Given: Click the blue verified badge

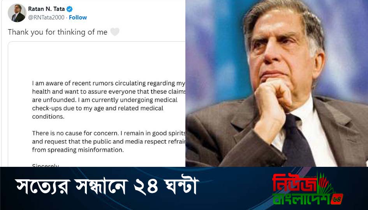Looking at the screenshot, I should (69, 9).
